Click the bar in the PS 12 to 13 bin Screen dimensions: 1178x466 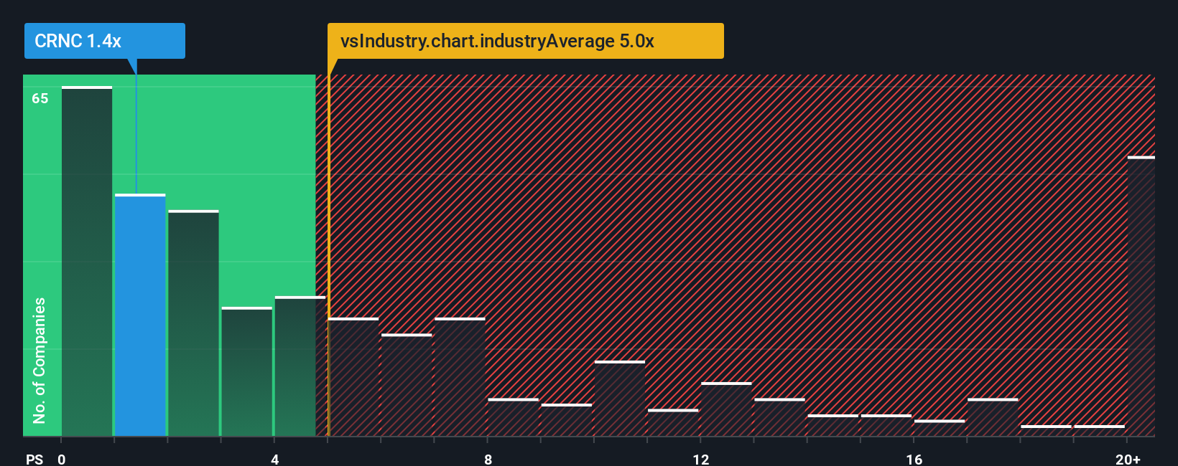pos(726,409)
